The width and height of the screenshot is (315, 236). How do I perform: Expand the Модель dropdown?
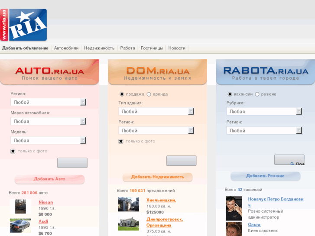49,140
